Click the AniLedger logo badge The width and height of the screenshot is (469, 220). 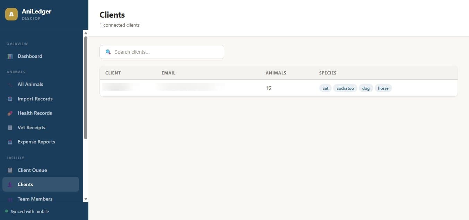pyautogui.click(x=11, y=14)
